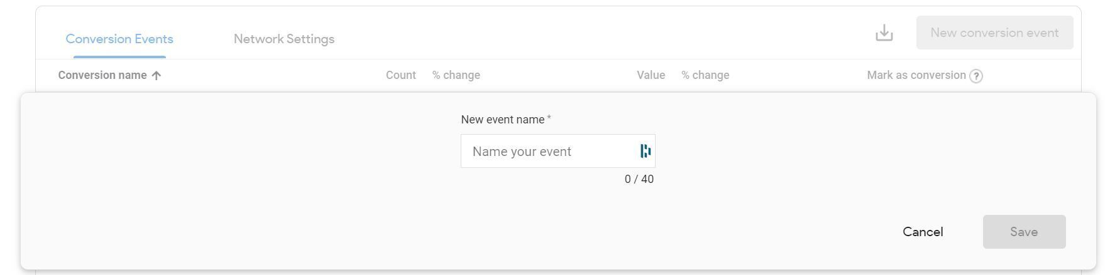Open the Conversion Events tab

(119, 39)
